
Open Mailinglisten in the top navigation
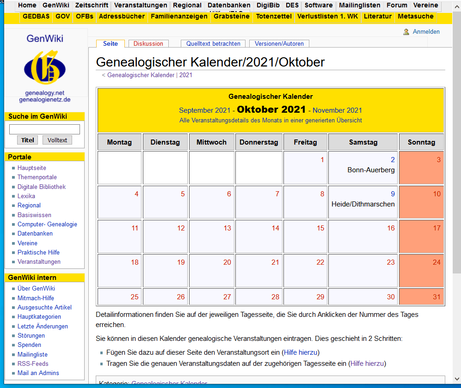[x=359, y=5]
